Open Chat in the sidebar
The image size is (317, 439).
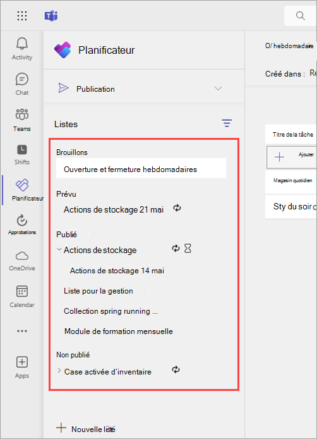(x=22, y=84)
